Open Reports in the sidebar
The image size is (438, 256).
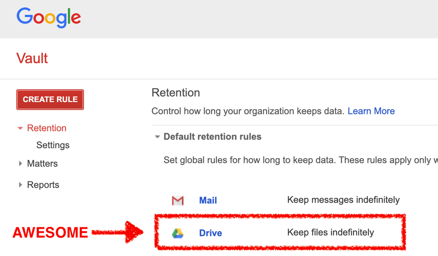(43, 185)
